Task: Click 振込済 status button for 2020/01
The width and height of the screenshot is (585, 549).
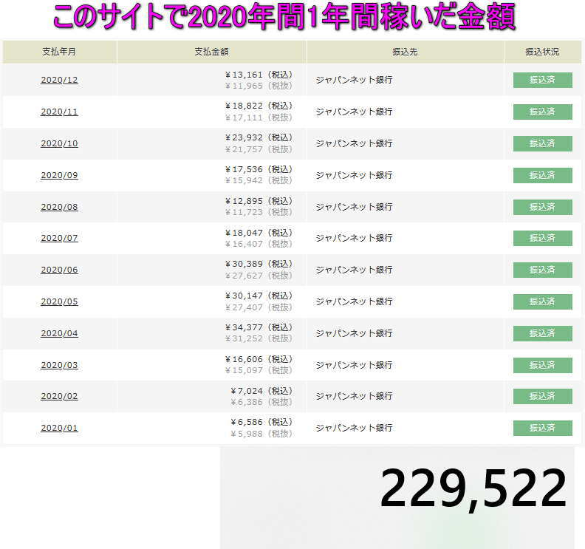Action: (x=542, y=428)
